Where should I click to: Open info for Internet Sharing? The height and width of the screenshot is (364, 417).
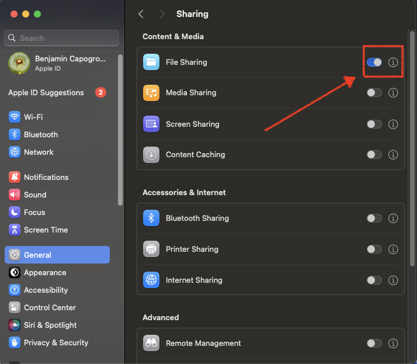coord(393,280)
